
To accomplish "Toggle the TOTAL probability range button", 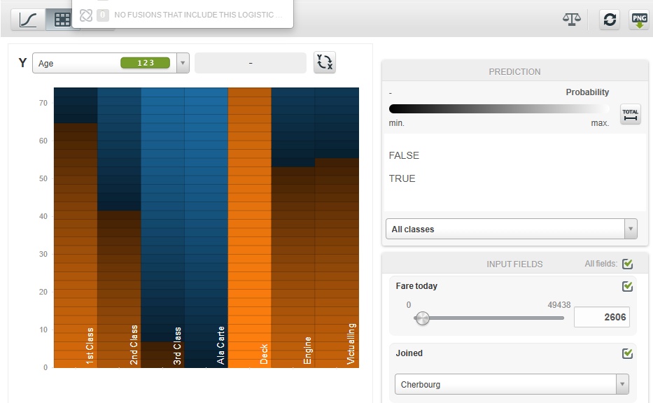I will coord(631,115).
